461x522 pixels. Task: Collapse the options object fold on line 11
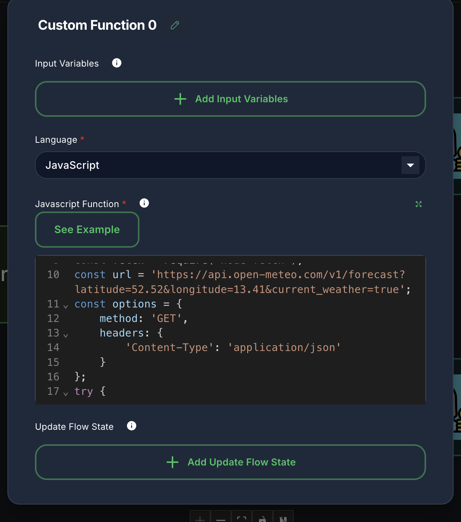point(66,306)
